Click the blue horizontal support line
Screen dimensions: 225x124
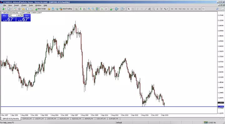tap(109, 107)
